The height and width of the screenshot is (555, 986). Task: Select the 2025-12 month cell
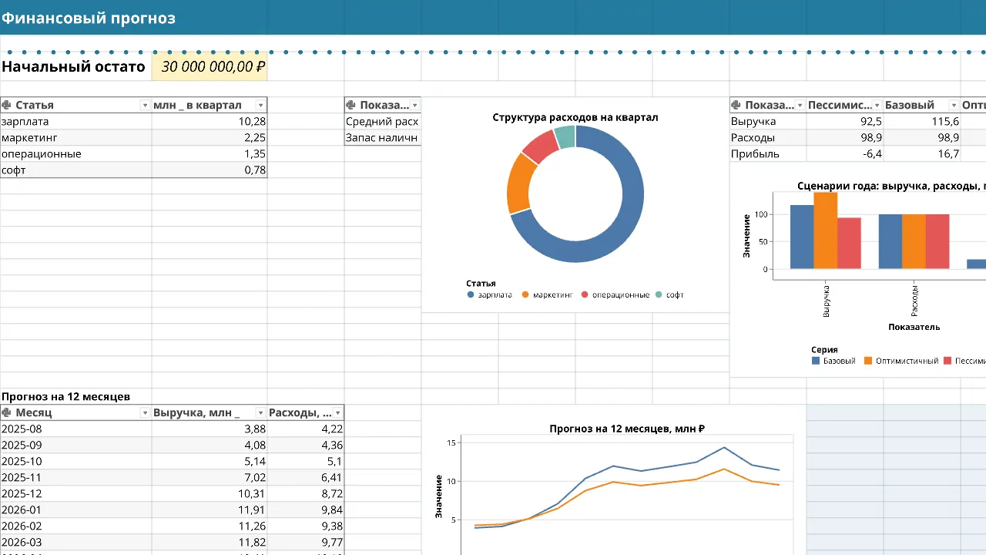[x=75, y=494]
